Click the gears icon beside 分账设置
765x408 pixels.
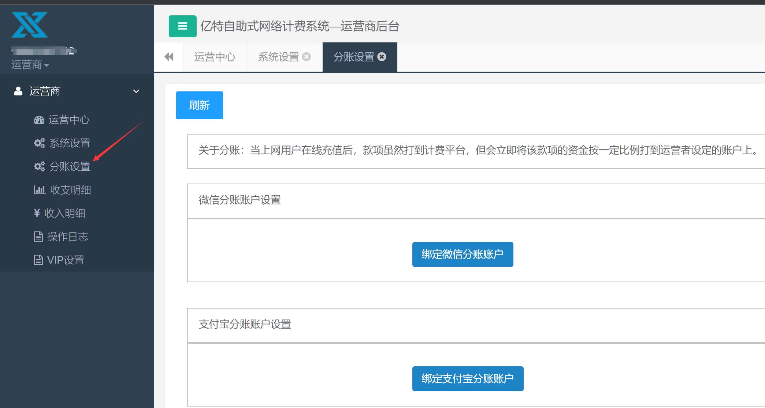pyautogui.click(x=39, y=166)
